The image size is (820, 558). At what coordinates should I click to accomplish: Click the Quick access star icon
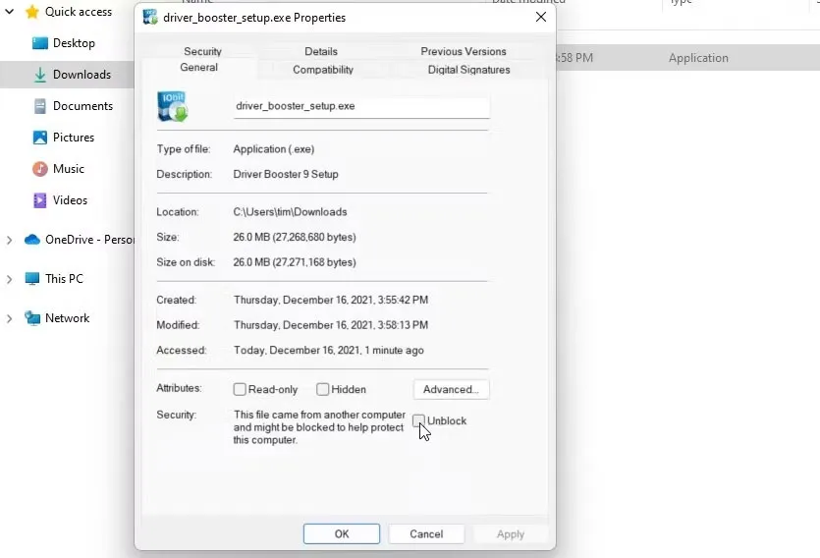pos(32,12)
